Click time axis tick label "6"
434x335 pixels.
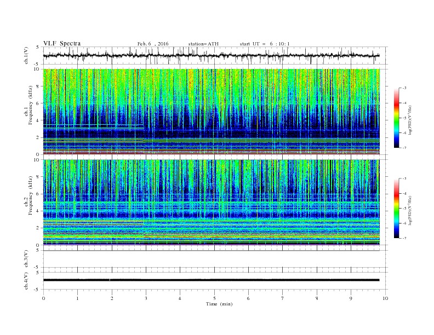click(248, 298)
